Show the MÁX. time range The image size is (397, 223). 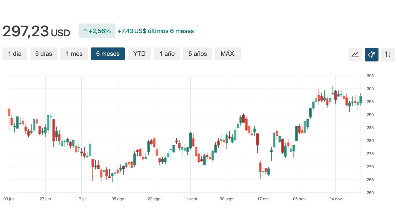coord(228,54)
